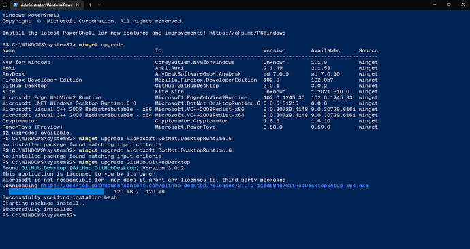The width and height of the screenshot is (470, 249).
Task: Click the PowerShell icon on the tab
Action: 15,5
